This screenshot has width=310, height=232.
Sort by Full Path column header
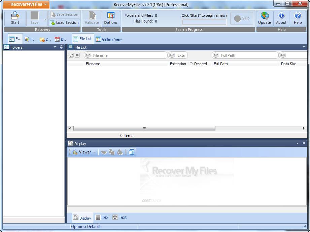click(x=245, y=64)
